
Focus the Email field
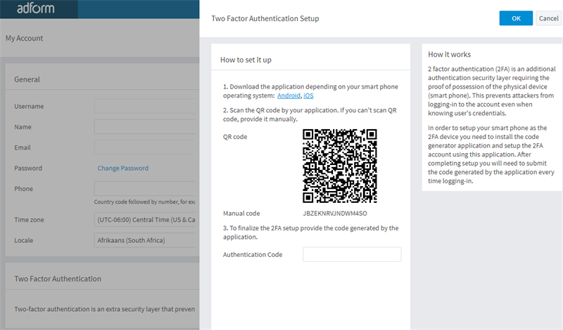[145, 147]
